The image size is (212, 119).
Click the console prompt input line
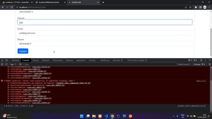(x=105, y=109)
